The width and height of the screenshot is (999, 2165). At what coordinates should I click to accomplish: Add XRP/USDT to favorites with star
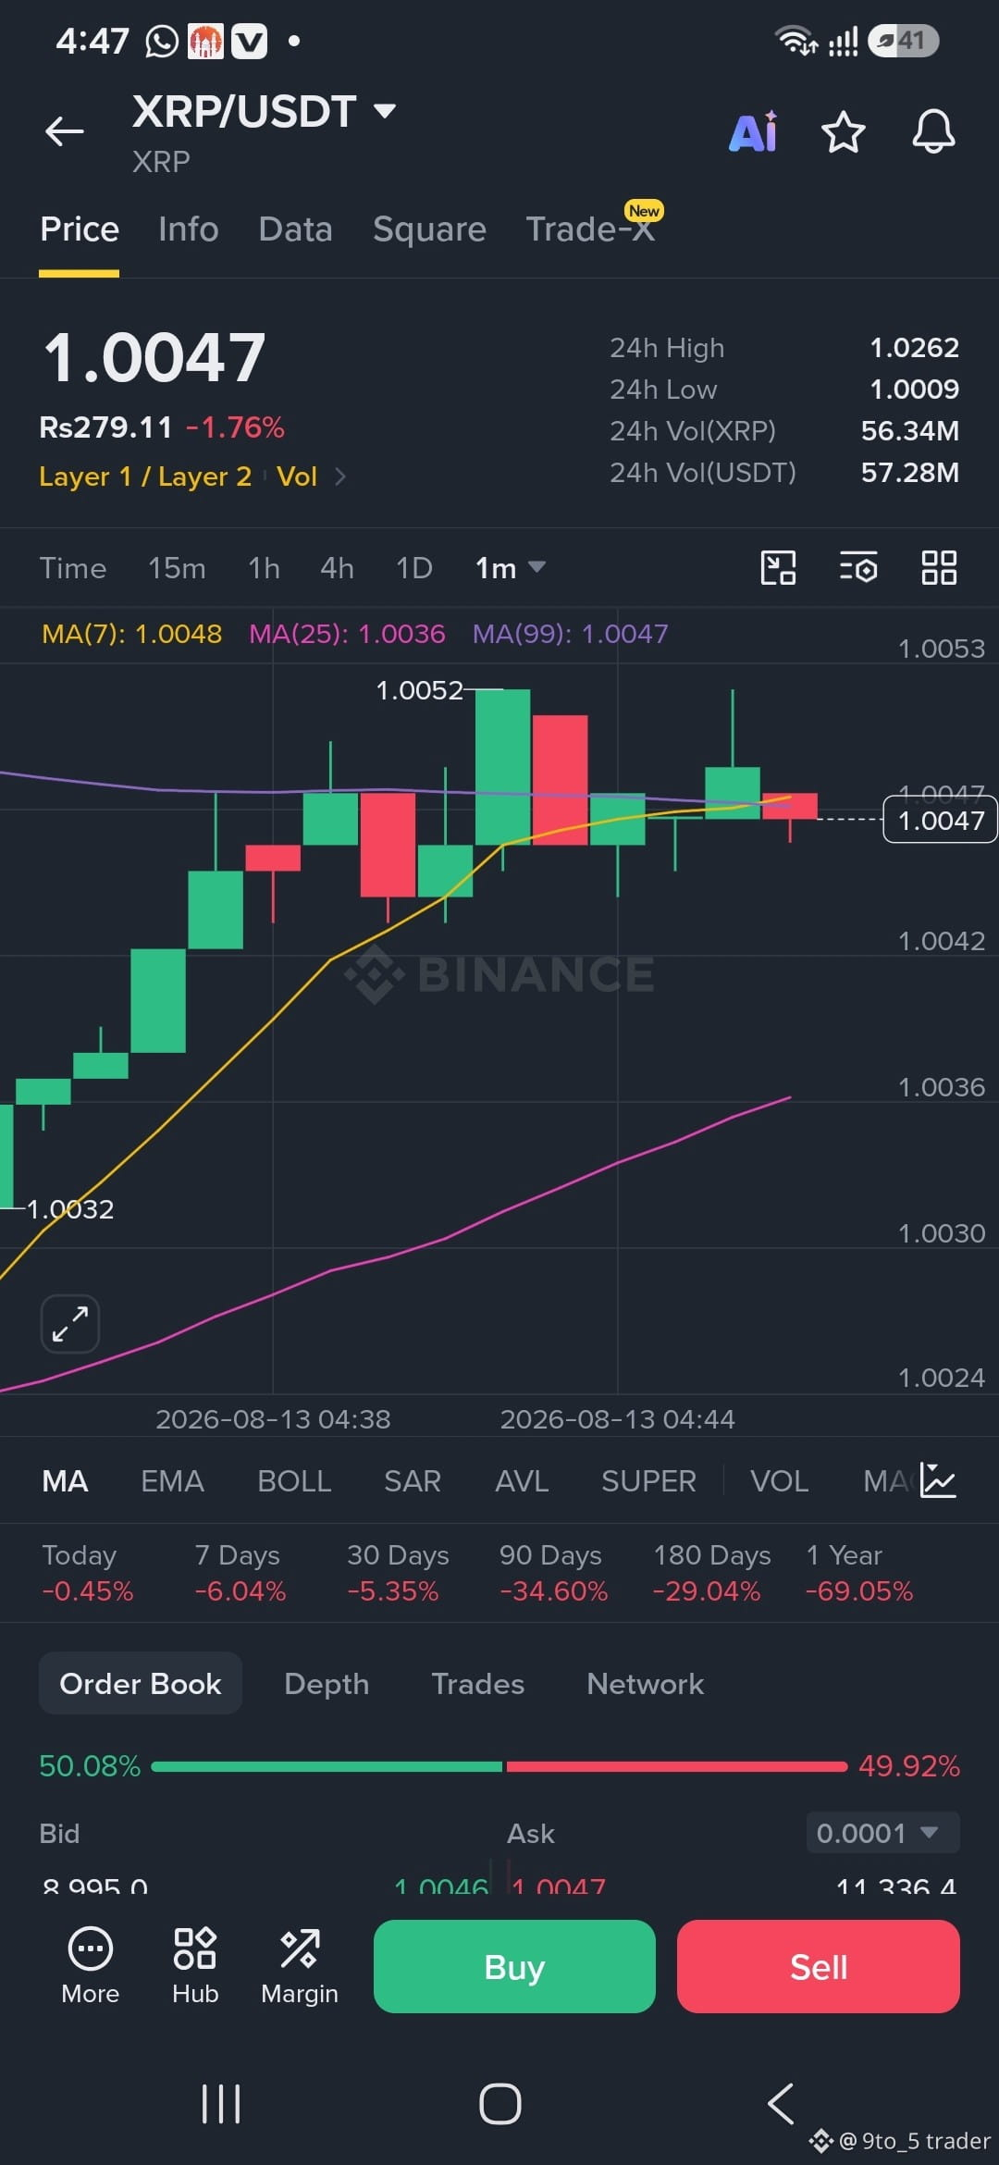843,131
